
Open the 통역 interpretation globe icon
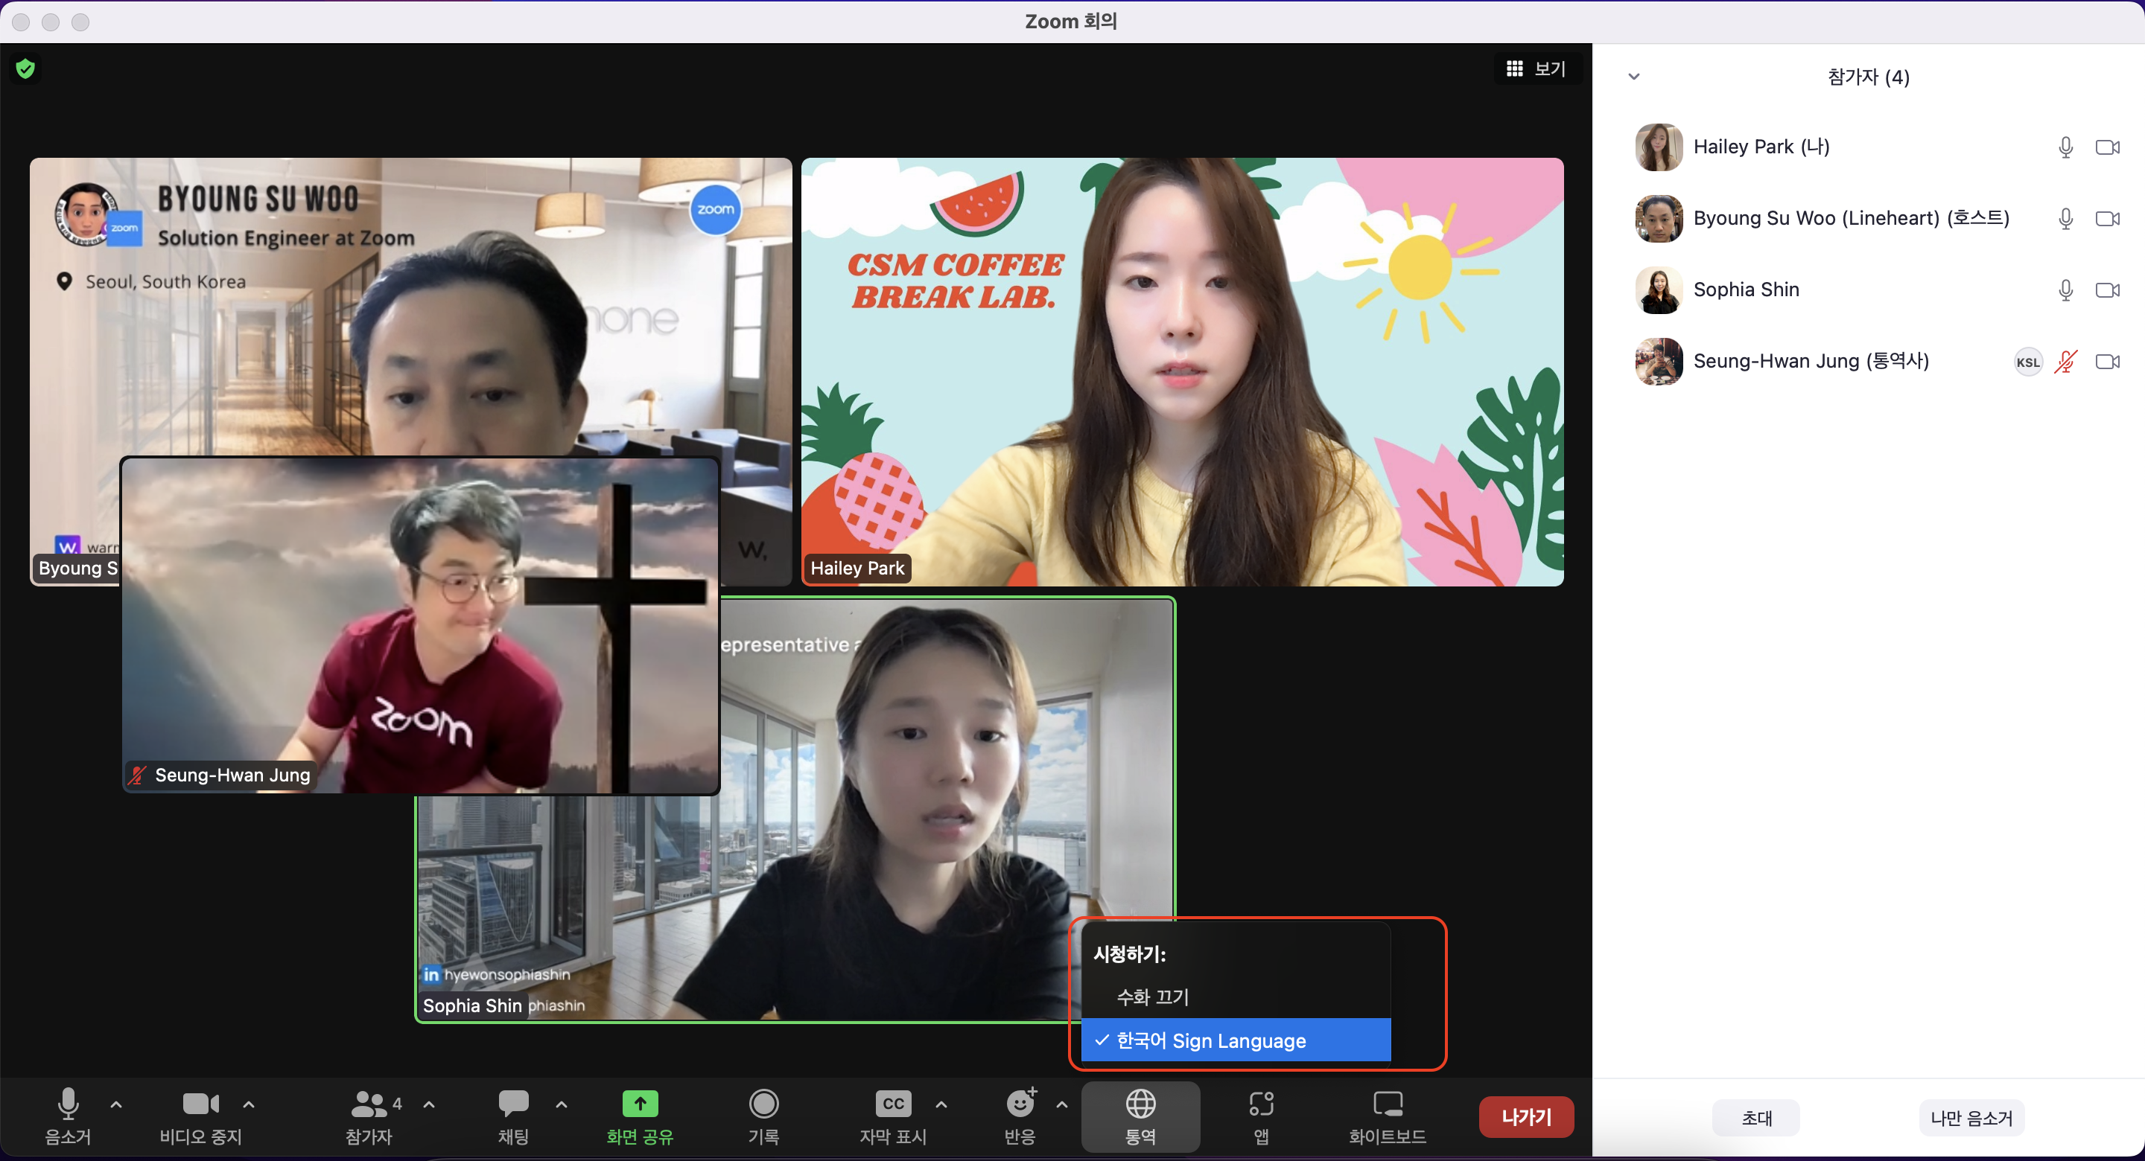point(1140,1104)
